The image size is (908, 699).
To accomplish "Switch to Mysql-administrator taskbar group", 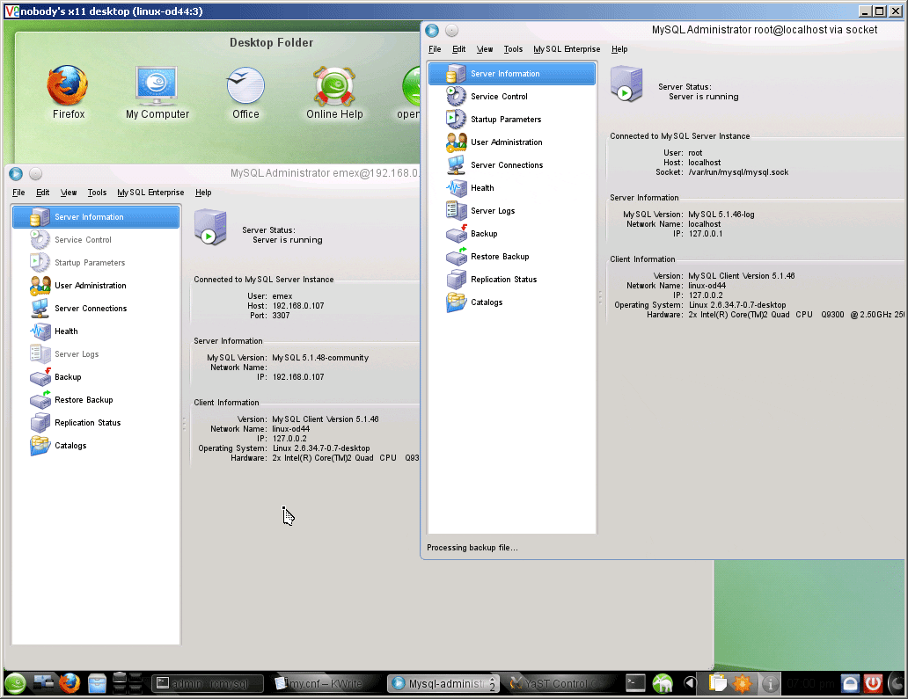I will coord(443,683).
